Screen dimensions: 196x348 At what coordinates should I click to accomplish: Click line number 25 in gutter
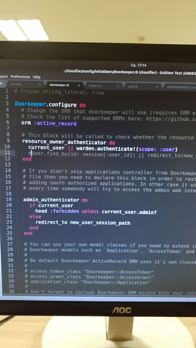9,233
